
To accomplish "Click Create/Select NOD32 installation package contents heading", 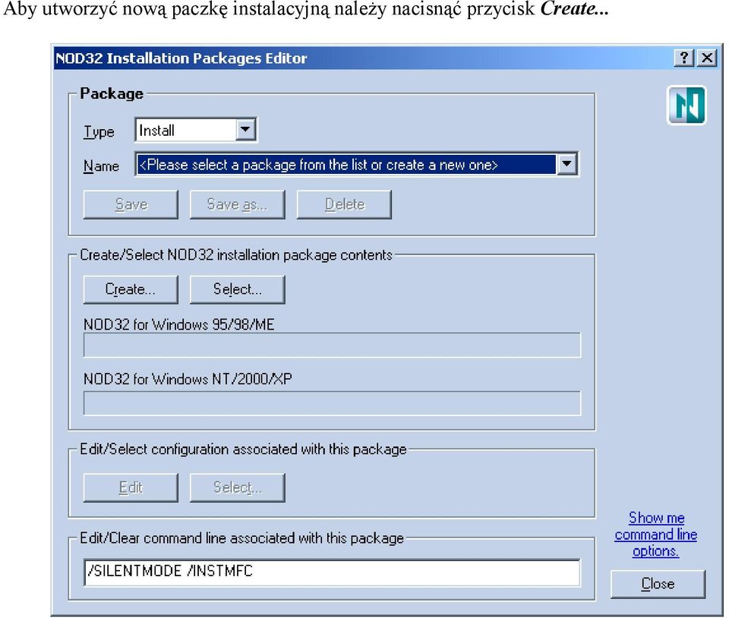I will coord(236,255).
